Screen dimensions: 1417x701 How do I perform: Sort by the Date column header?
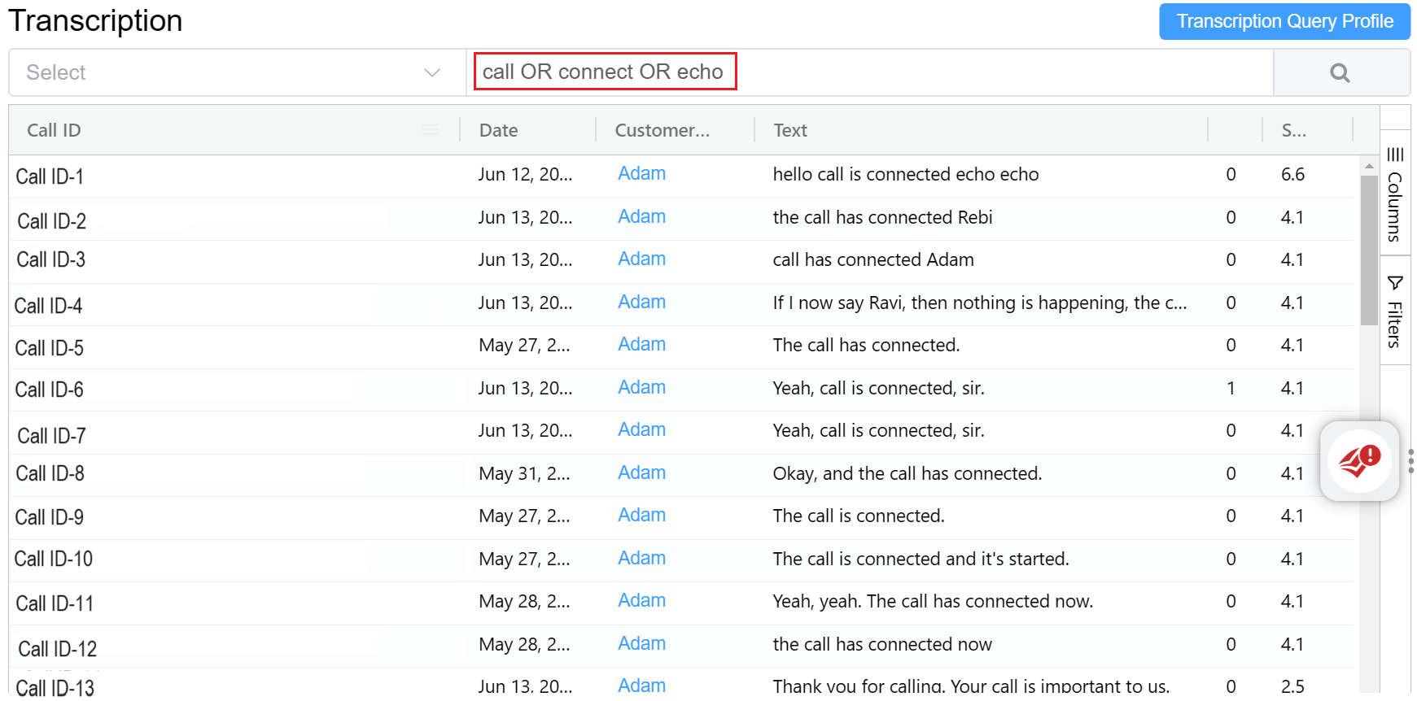click(498, 130)
